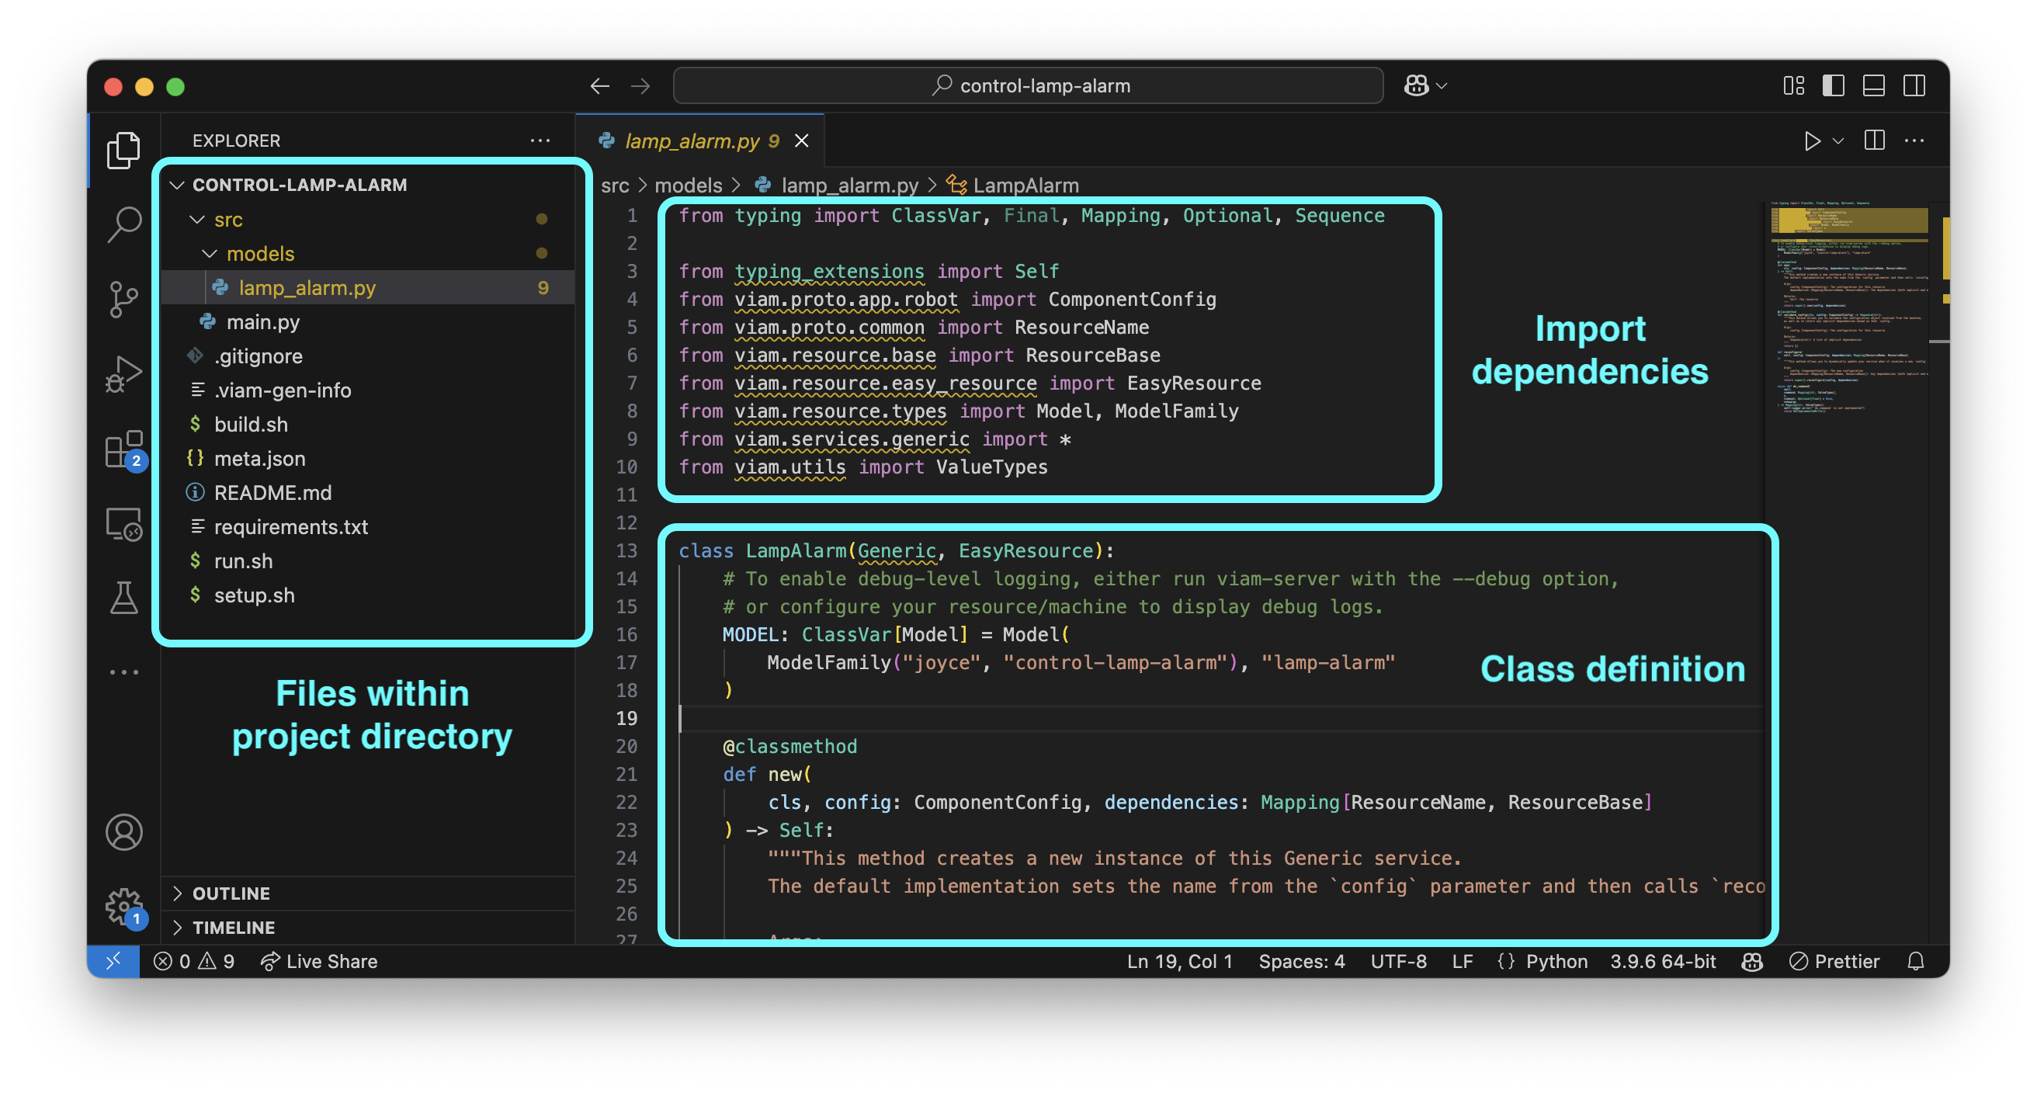Open requirements.txt in the explorer
Image resolution: width=2037 pixels, height=1093 pixels.
[368, 527]
